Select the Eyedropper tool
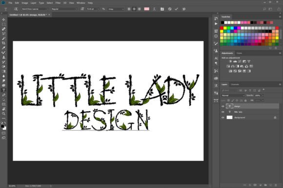 click(3, 48)
